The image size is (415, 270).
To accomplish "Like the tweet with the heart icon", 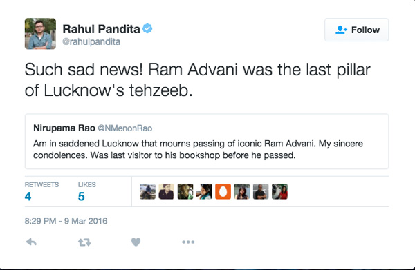I will pos(136,242).
